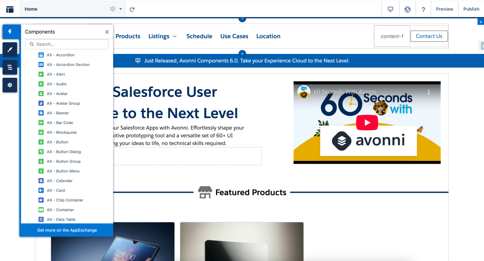Click the add section plus above the banner
The image size is (484, 261).
[242, 54]
